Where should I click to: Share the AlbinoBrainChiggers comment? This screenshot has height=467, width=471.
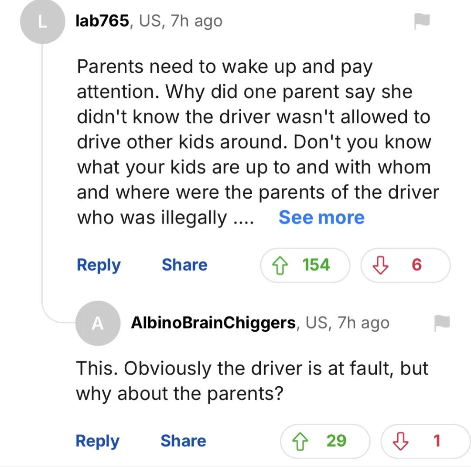[x=183, y=441]
